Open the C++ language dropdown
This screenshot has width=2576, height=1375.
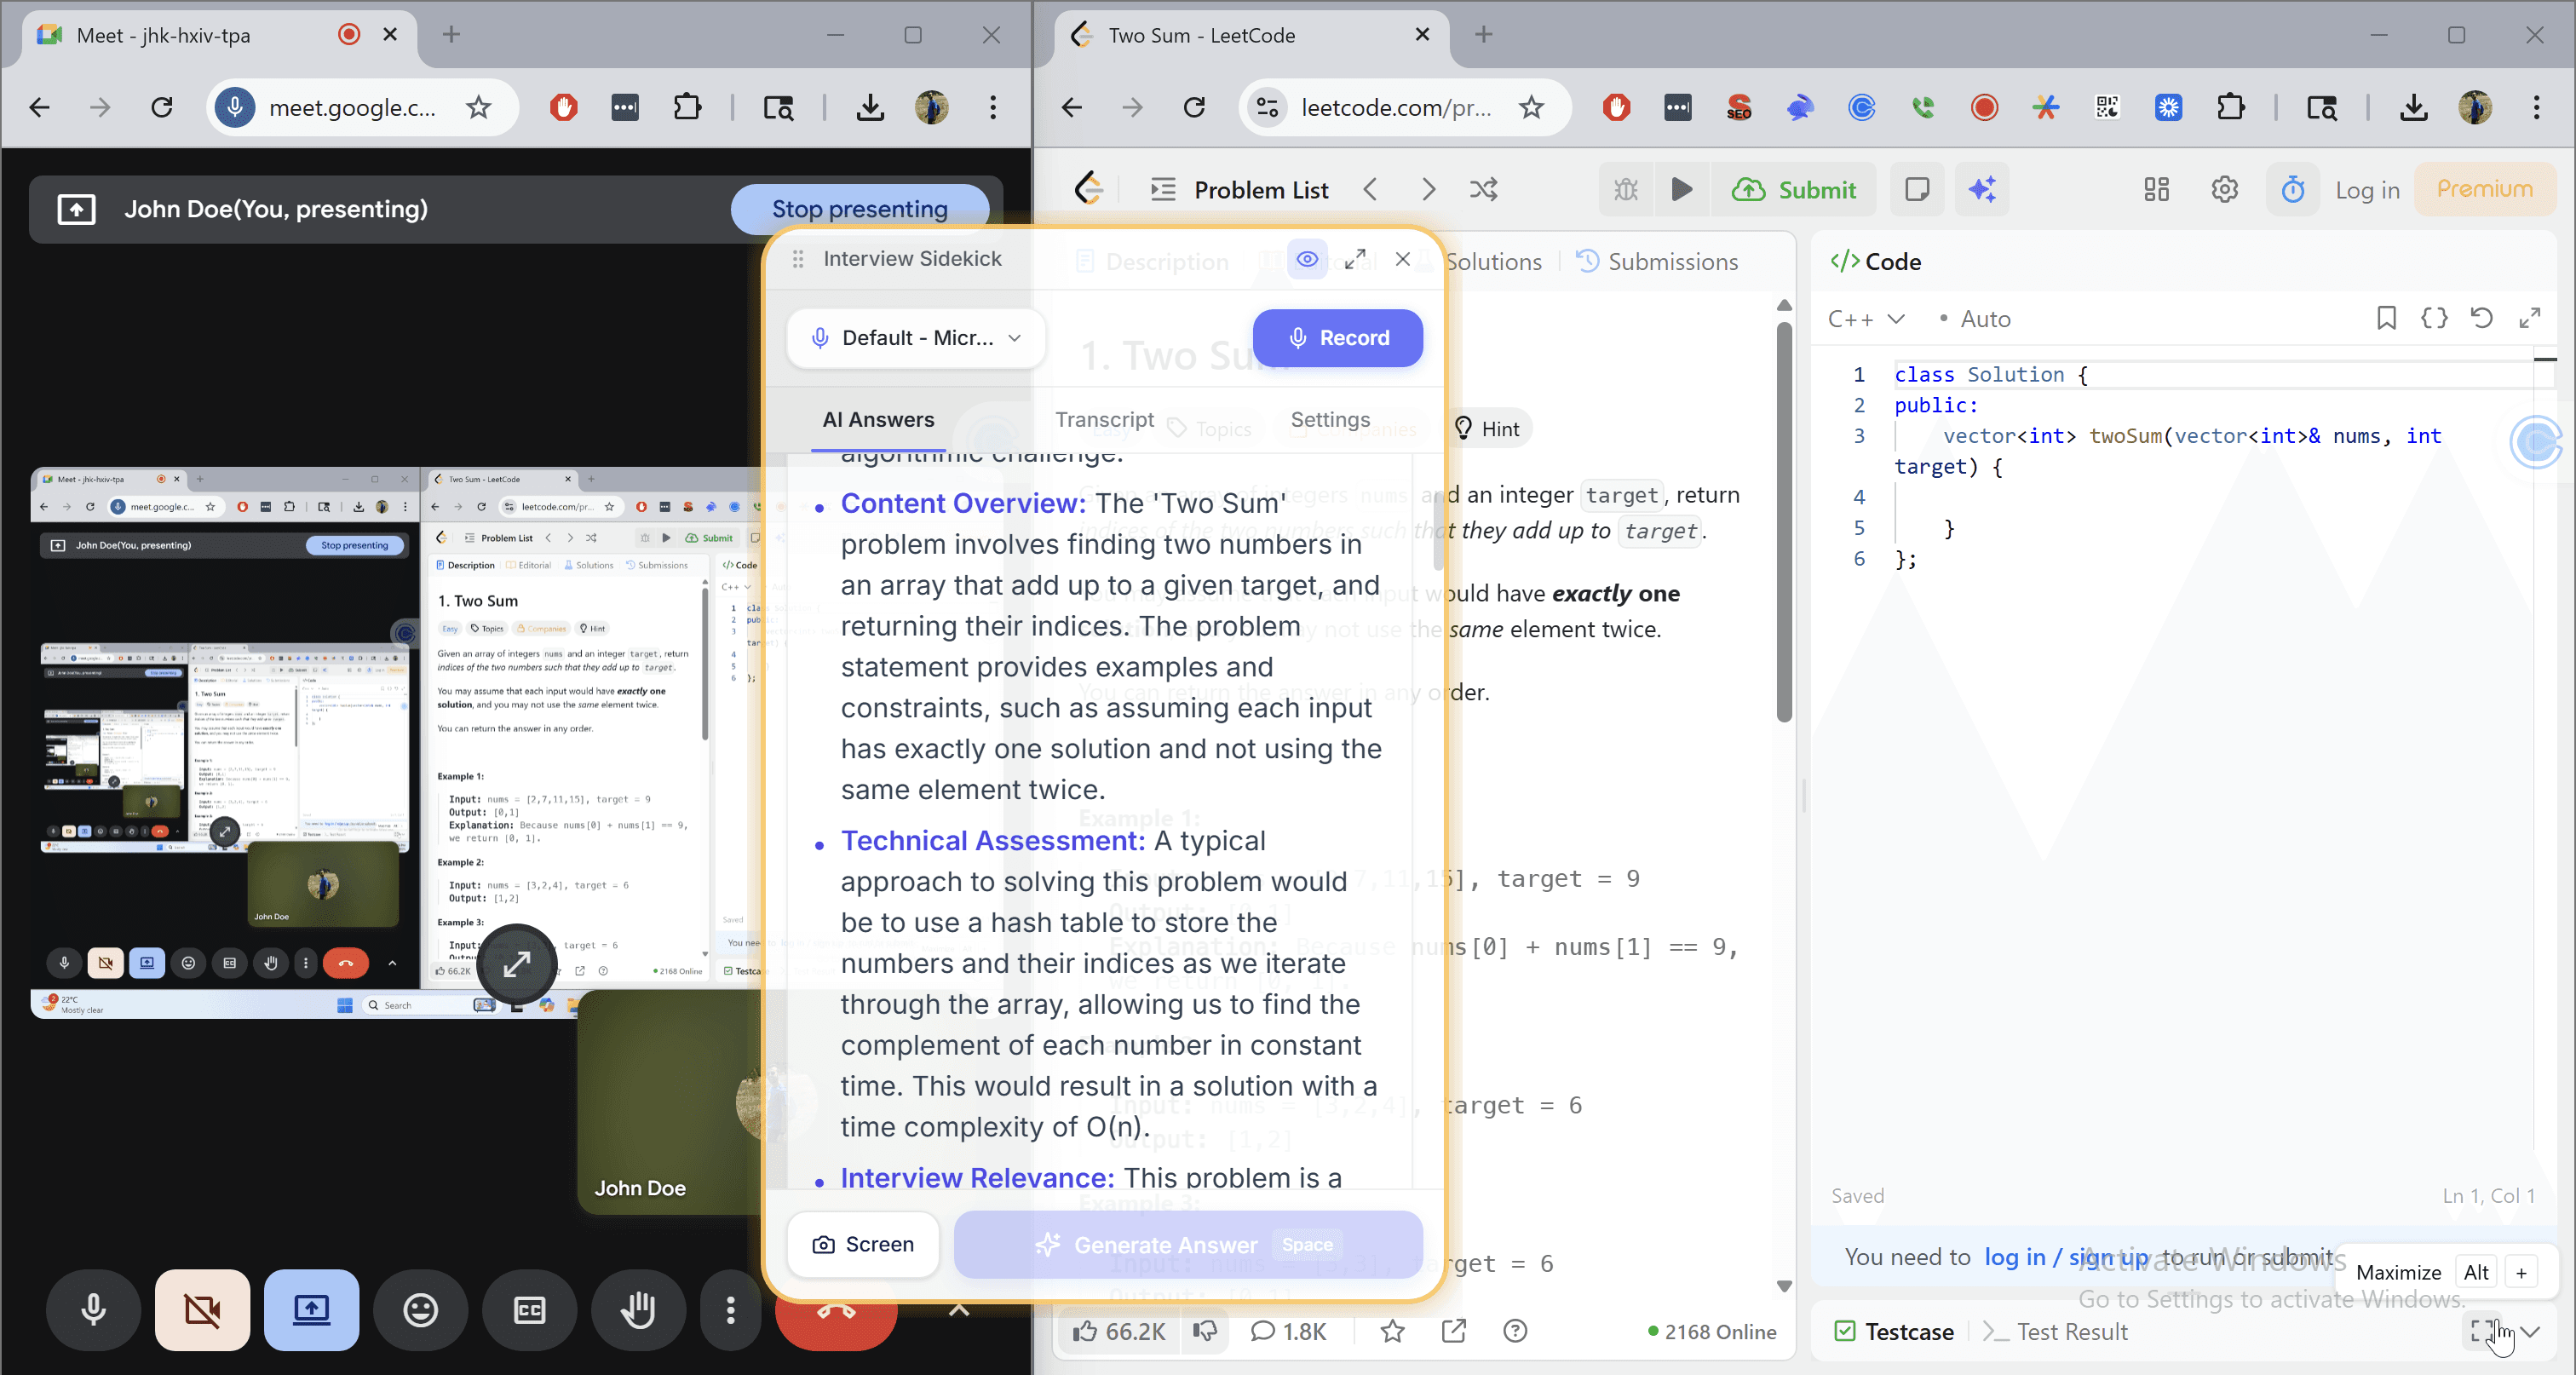pyautogui.click(x=1865, y=318)
